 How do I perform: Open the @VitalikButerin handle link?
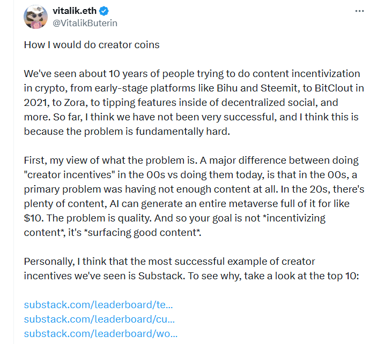point(85,23)
